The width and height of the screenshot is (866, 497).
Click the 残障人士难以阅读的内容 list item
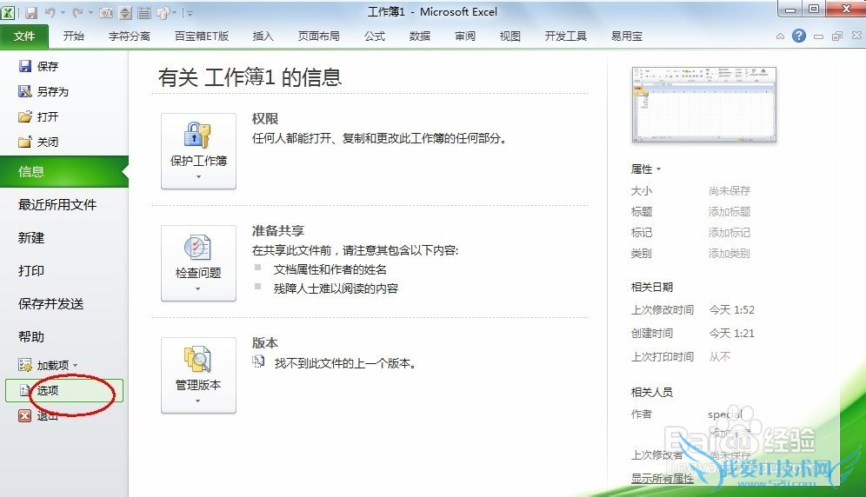click(x=336, y=288)
